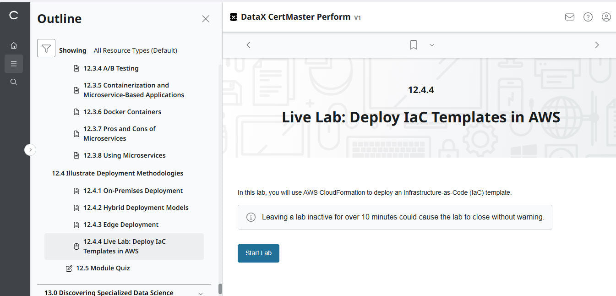Click the Start Lab button
This screenshot has width=616, height=296.
tap(258, 253)
